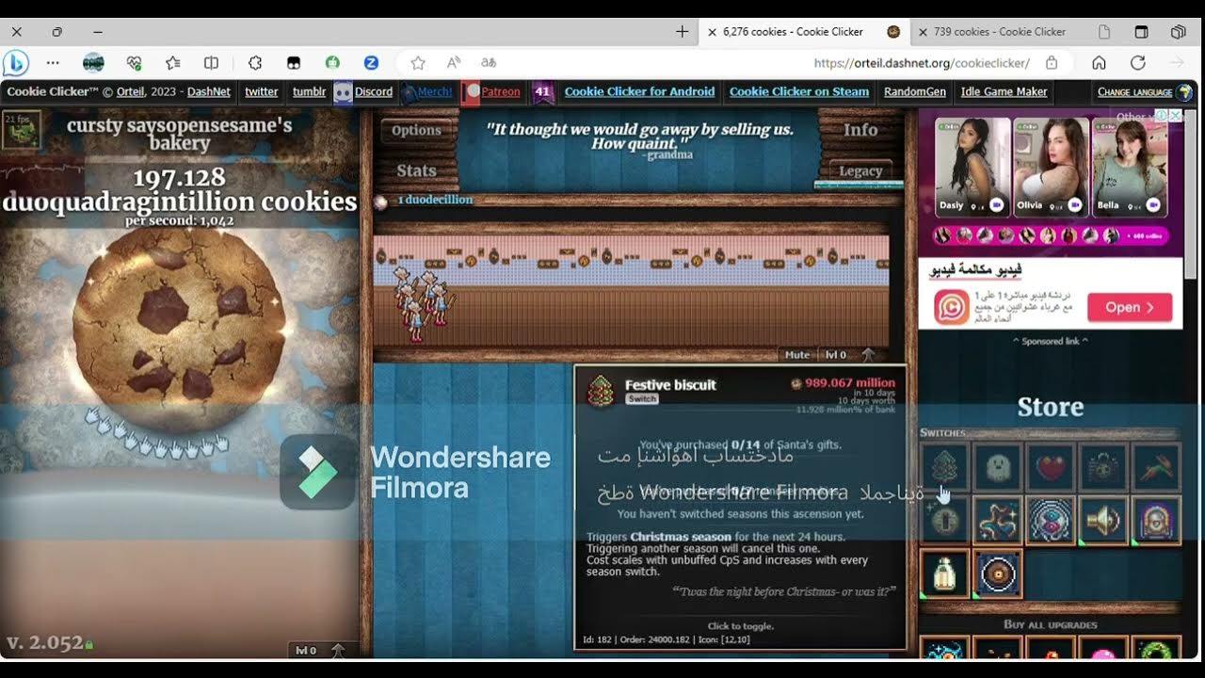
Task: Click the browser Home icon
Action: (x=1099, y=63)
